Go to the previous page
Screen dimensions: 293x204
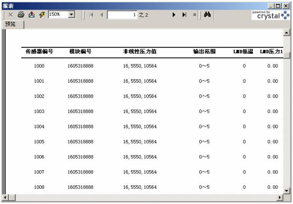(102, 15)
